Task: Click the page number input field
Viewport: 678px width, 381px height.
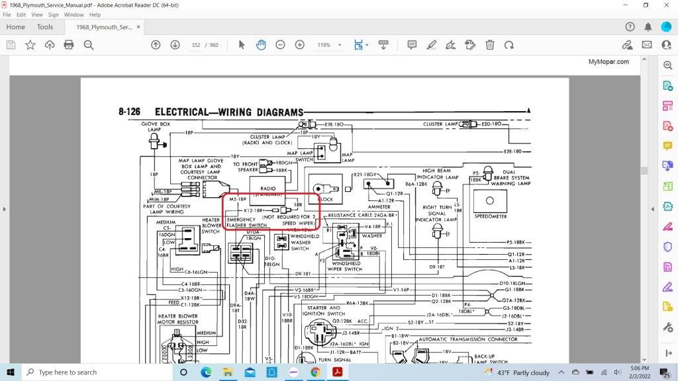Action: (x=196, y=45)
